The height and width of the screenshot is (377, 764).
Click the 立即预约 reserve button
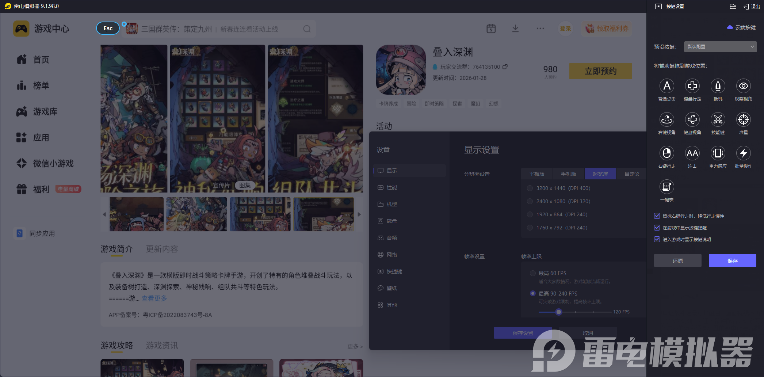coord(600,71)
